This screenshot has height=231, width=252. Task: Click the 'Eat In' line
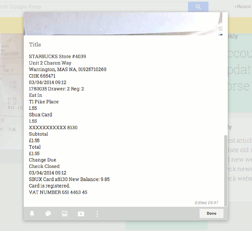[35, 95]
